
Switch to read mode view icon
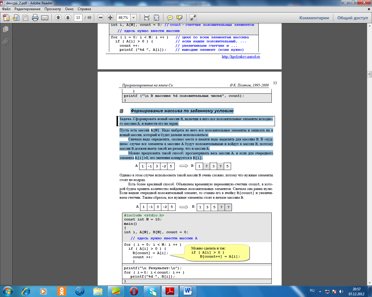tap(193, 18)
